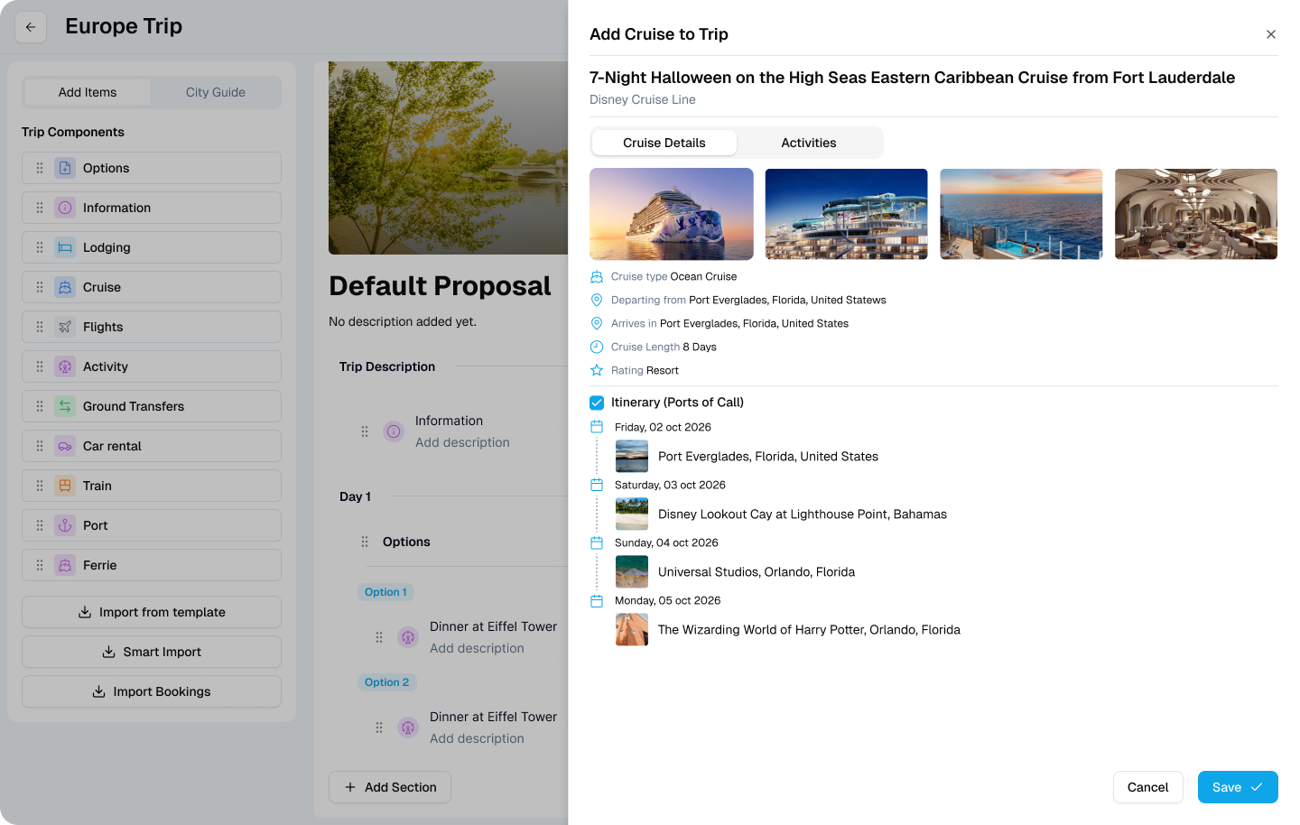Click the Information item icon in Trip Description
Image resolution: width=1300 pixels, height=825 pixels.
point(394,431)
